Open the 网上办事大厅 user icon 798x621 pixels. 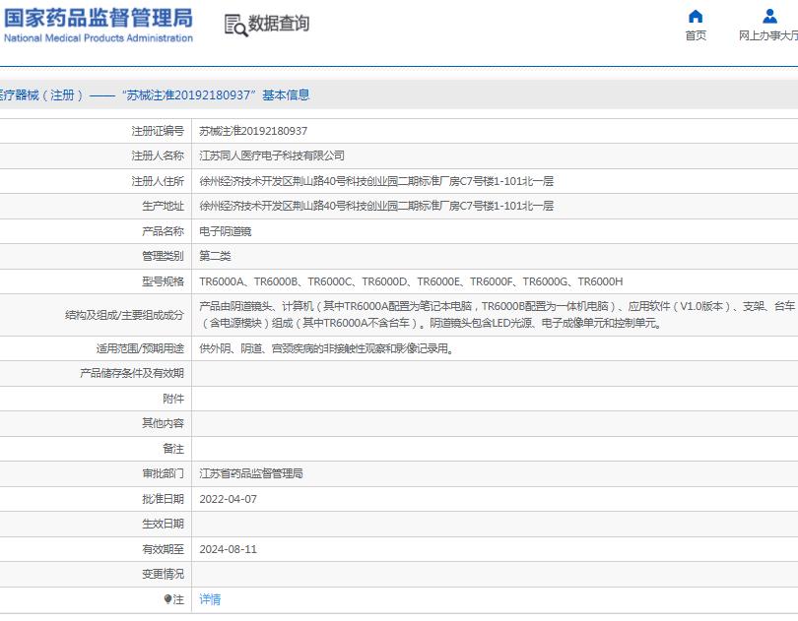tap(769, 17)
